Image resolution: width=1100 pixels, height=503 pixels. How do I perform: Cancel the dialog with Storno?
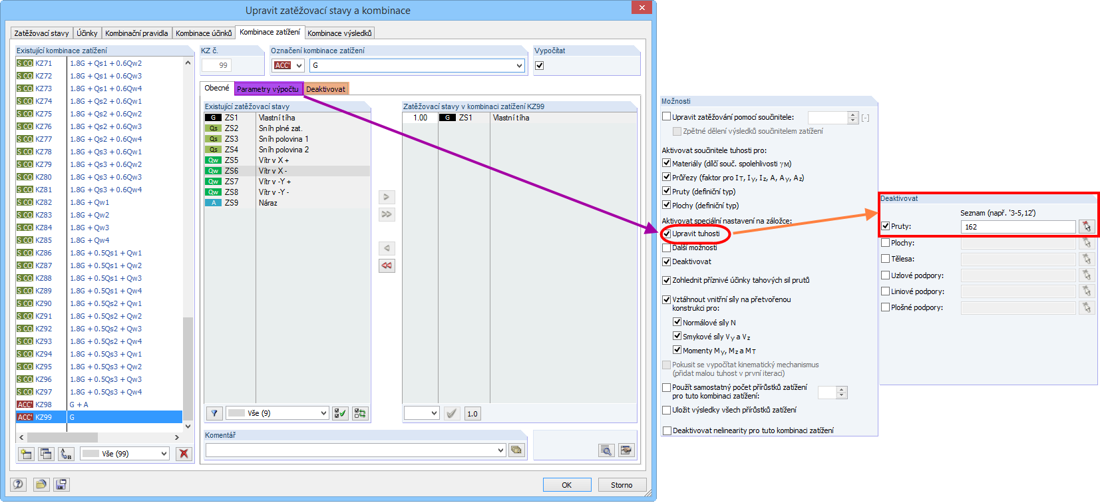pos(622,485)
